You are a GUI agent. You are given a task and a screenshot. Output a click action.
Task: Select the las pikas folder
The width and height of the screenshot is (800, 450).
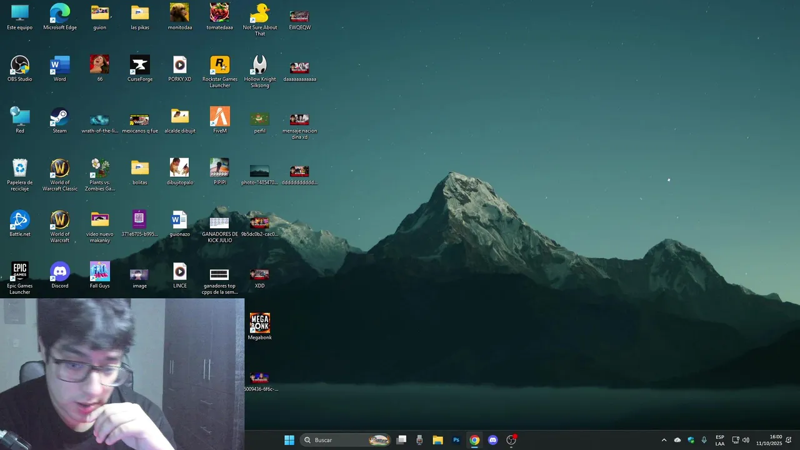tap(140, 17)
